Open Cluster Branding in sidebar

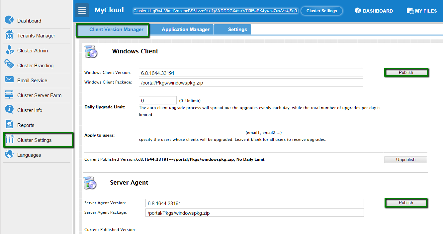coord(35,66)
